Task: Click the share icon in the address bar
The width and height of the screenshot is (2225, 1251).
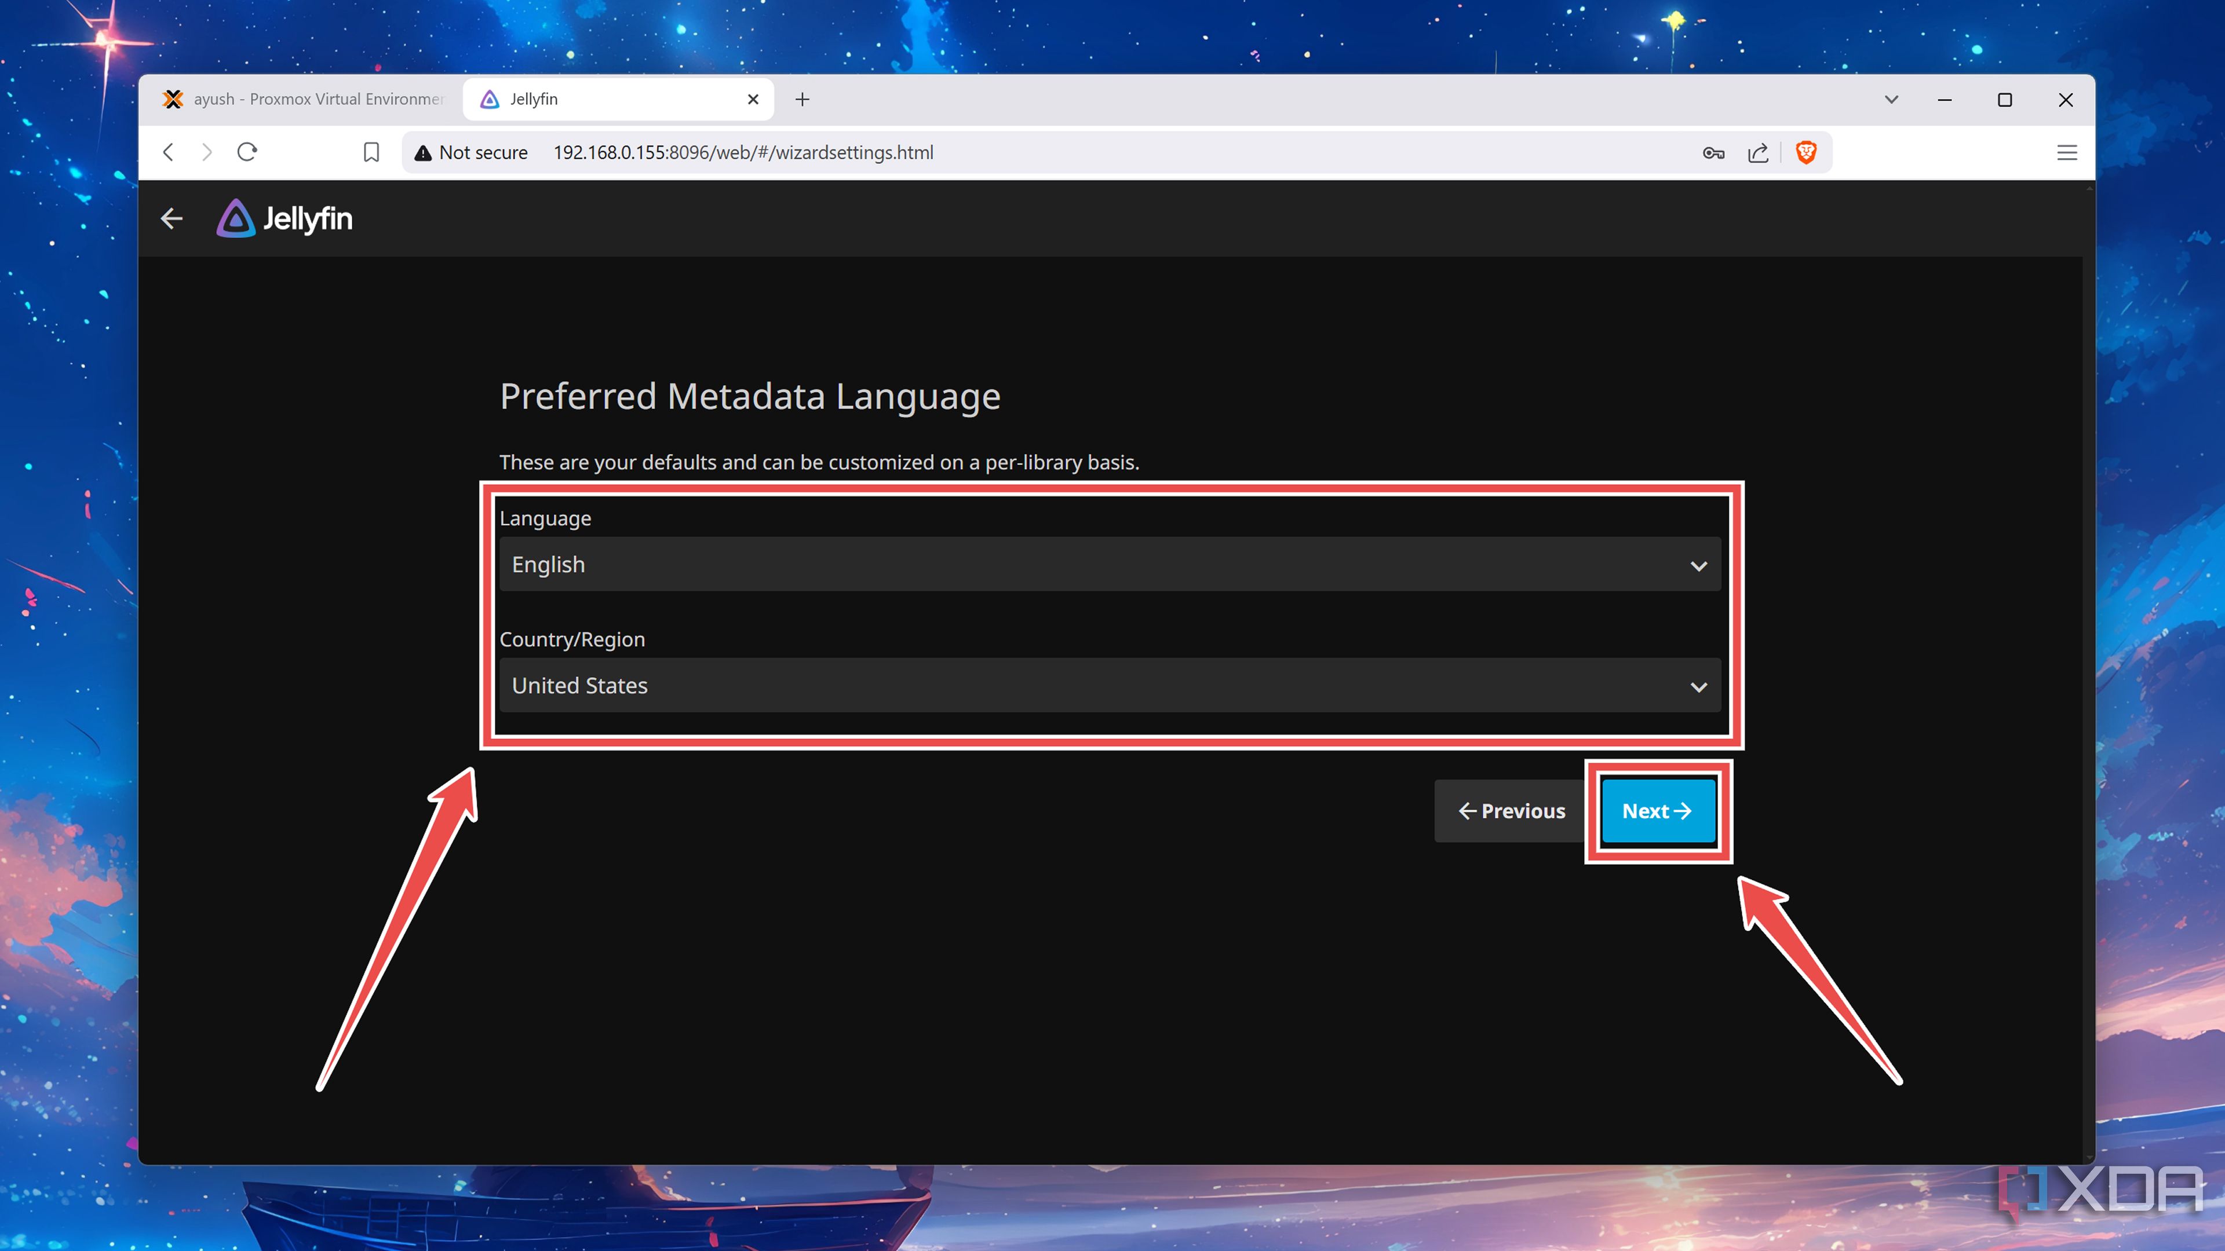Action: coord(1759,152)
